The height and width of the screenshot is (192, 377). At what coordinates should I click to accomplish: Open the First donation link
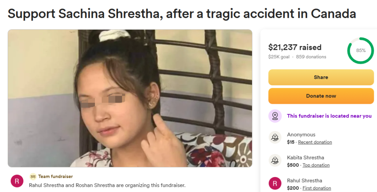point(317,188)
